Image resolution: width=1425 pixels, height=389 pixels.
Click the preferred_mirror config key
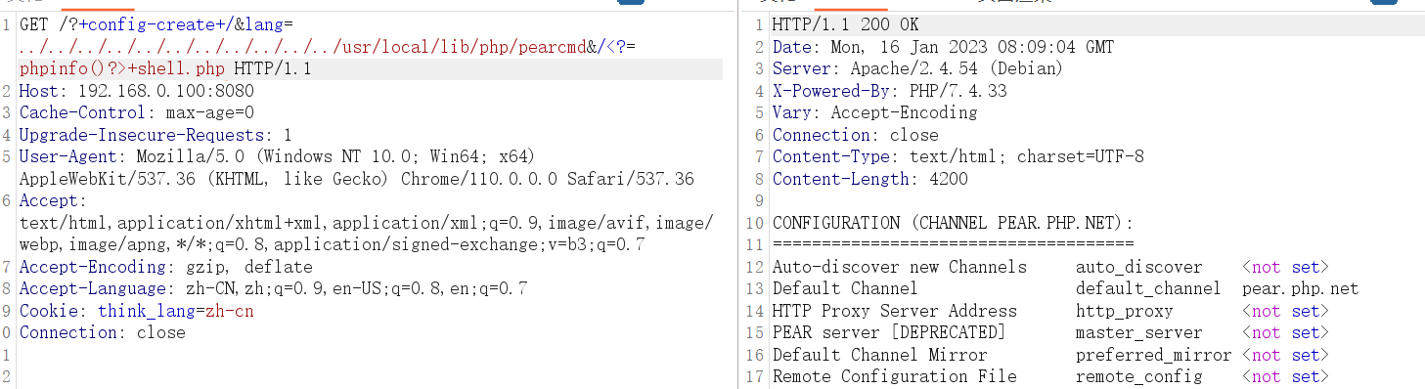coord(1154,355)
